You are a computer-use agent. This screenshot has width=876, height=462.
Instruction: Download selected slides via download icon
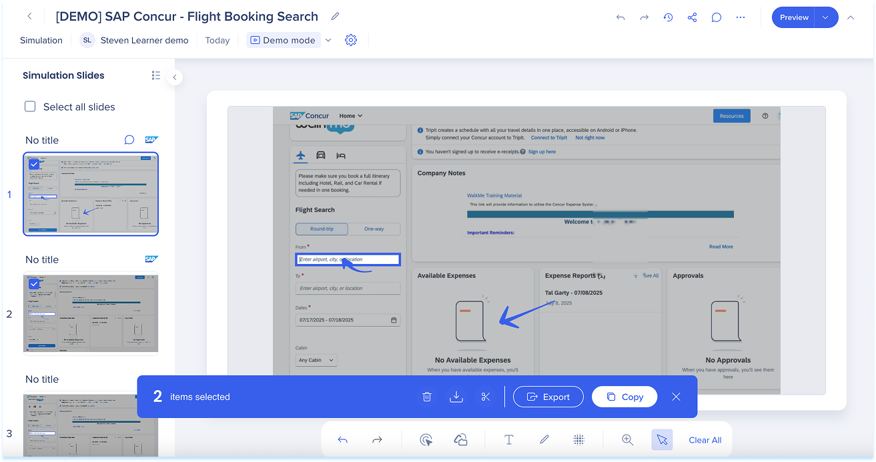[456, 397]
